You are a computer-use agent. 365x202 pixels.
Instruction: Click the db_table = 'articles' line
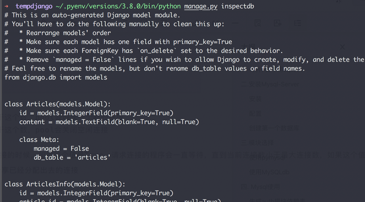coord(72,157)
